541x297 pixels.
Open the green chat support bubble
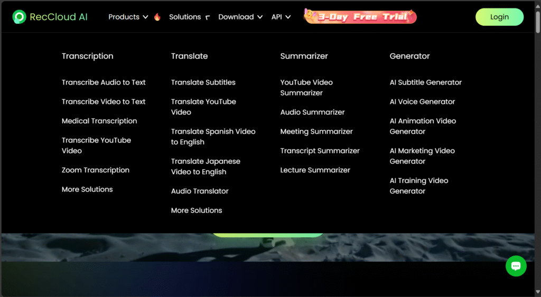coord(516,266)
